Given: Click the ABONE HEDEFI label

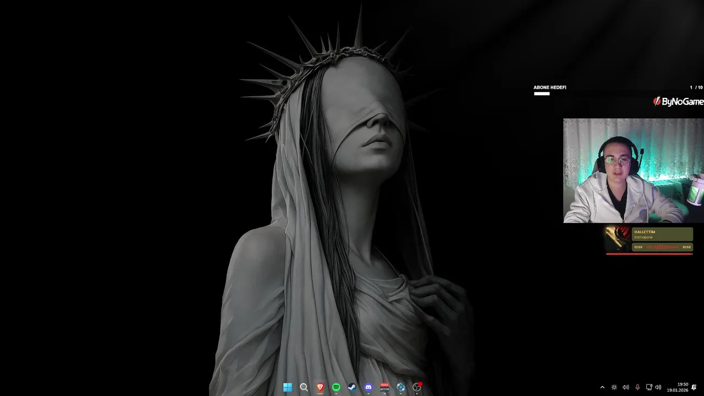Looking at the screenshot, I should [x=549, y=87].
